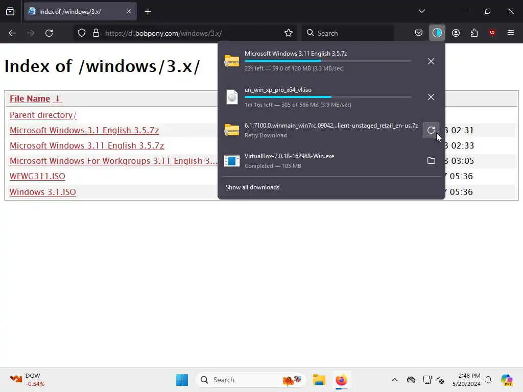Screen dimensions: 523x392
Task: Show VirtualBox installer in folder
Action: (x=431, y=161)
